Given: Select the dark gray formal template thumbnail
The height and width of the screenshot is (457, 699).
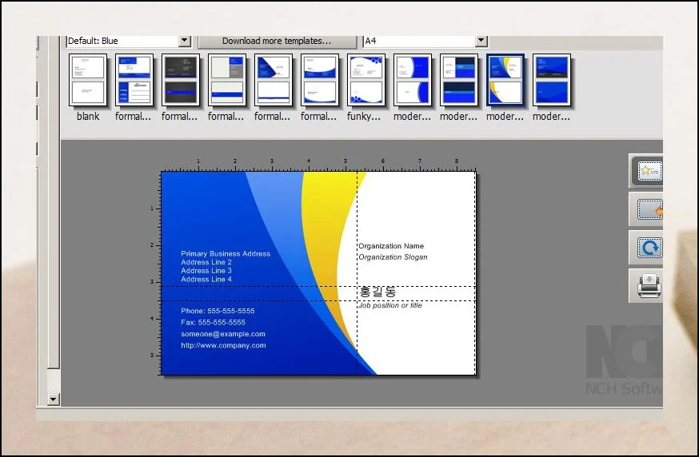Looking at the screenshot, I should (x=181, y=80).
